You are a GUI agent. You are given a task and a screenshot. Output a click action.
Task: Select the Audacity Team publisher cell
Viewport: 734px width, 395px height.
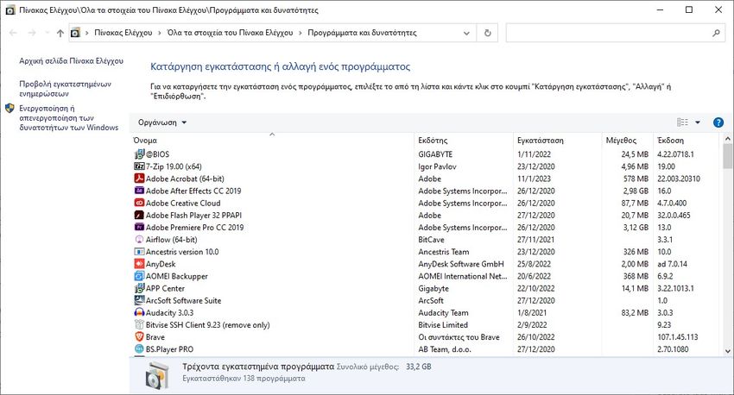click(443, 313)
